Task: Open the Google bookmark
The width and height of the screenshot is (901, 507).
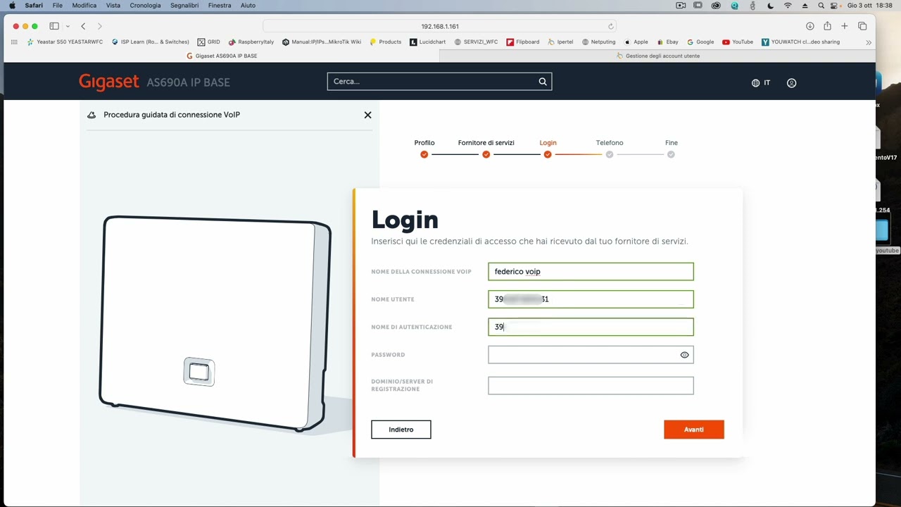Action: click(x=700, y=42)
